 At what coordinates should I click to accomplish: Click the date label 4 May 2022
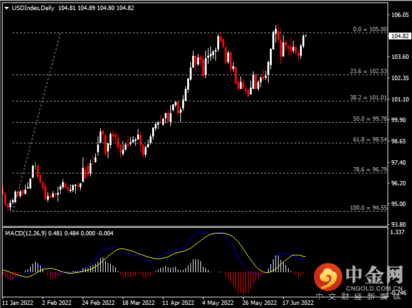218,303
